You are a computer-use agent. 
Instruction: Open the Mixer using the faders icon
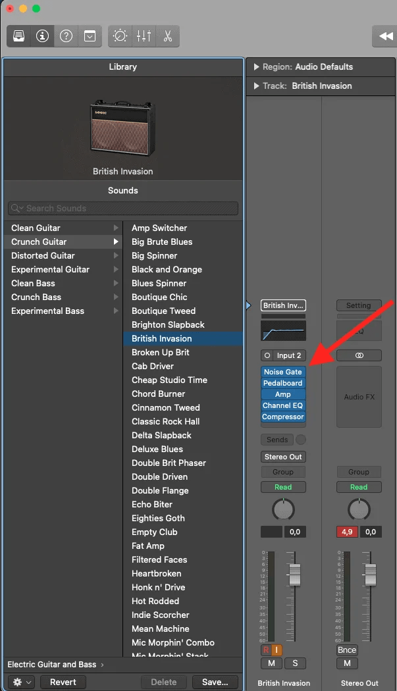click(144, 36)
